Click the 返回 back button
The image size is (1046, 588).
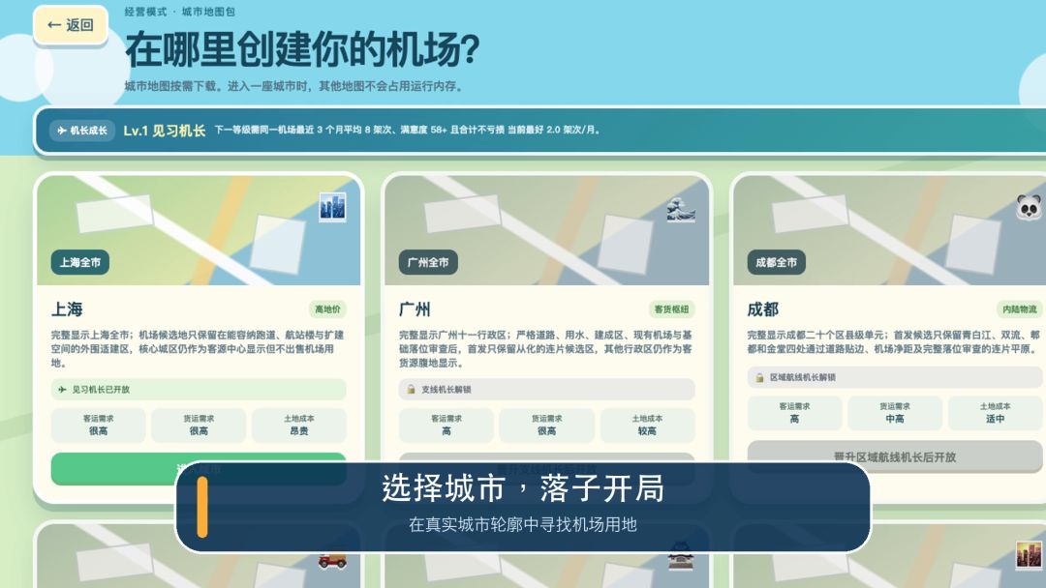pyautogui.click(x=70, y=25)
